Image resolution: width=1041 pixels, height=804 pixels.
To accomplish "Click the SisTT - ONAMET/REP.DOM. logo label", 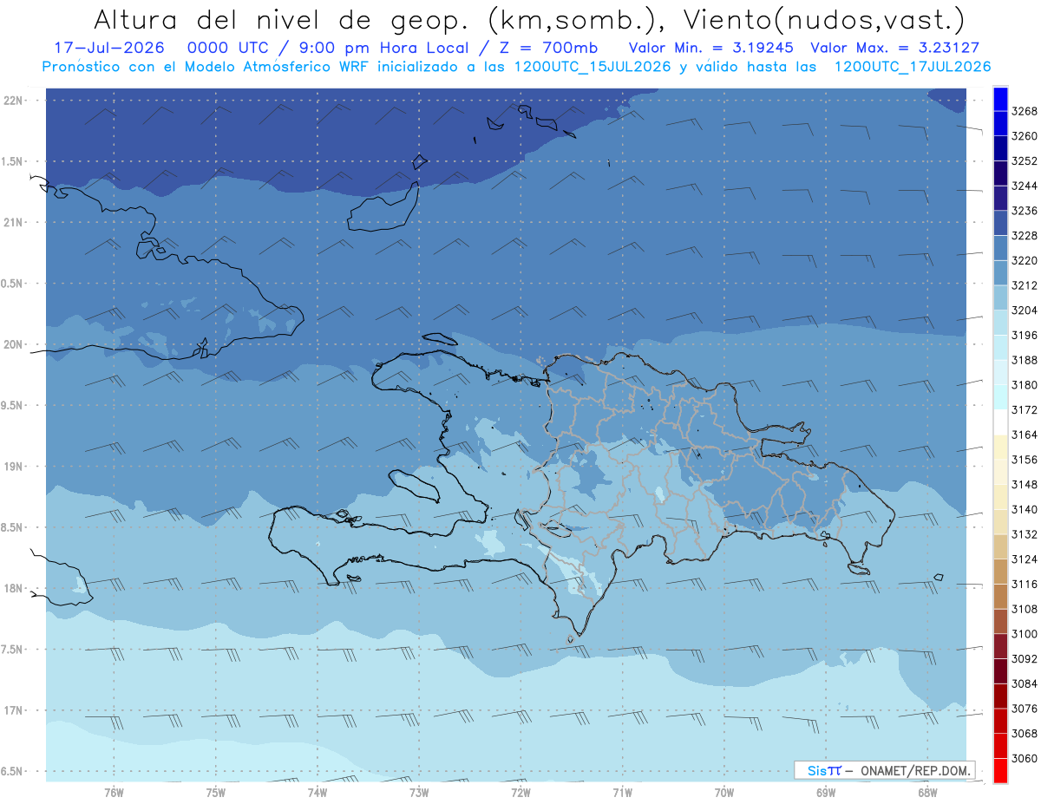I will (885, 770).
